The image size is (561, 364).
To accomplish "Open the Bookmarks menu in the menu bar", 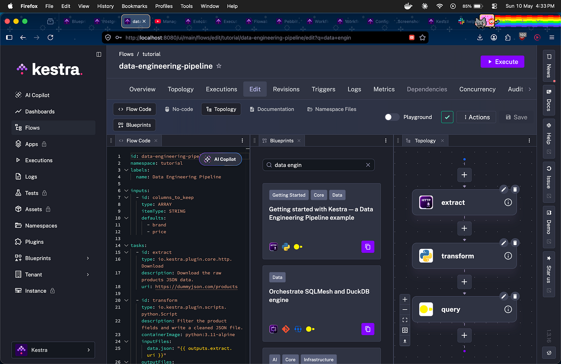I will (x=135, y=6).
